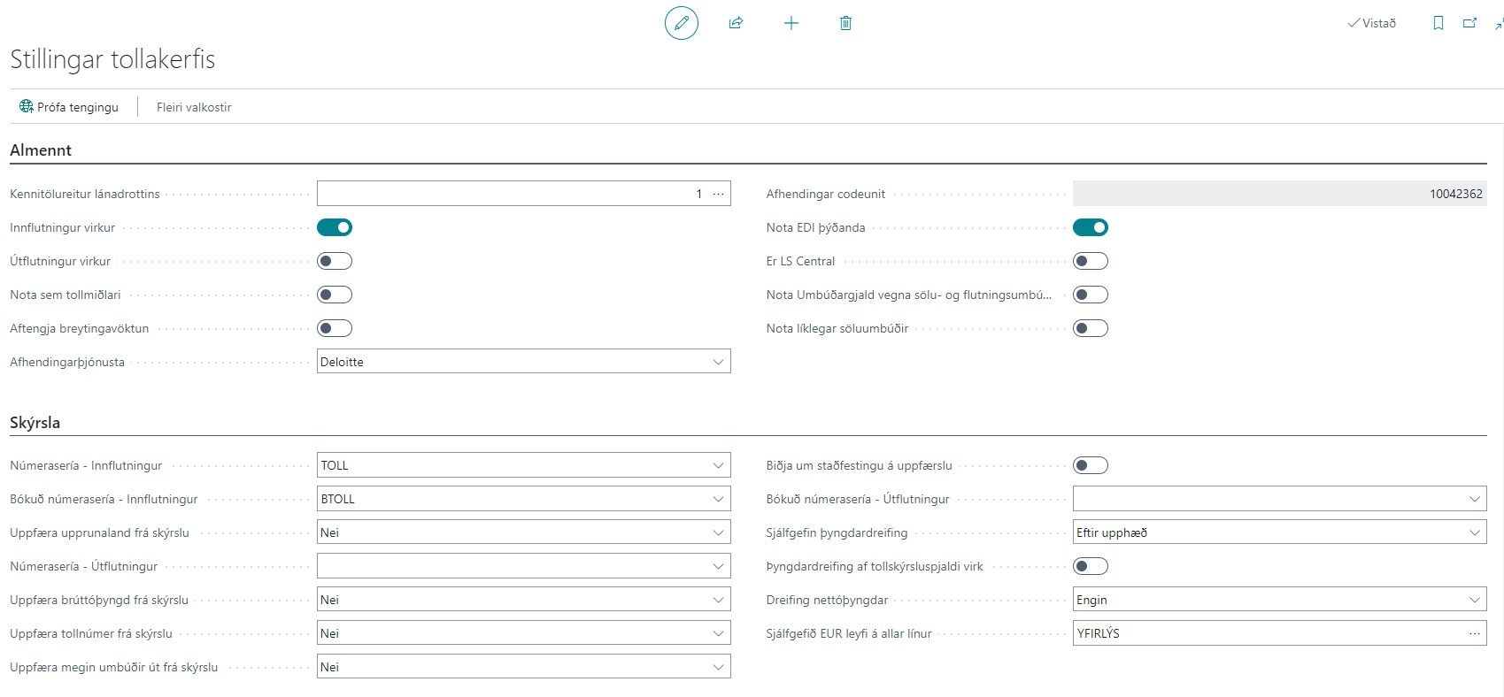The image size is (1504, 697).
Task: Open page in new window icon
Action: point(1469,23)
